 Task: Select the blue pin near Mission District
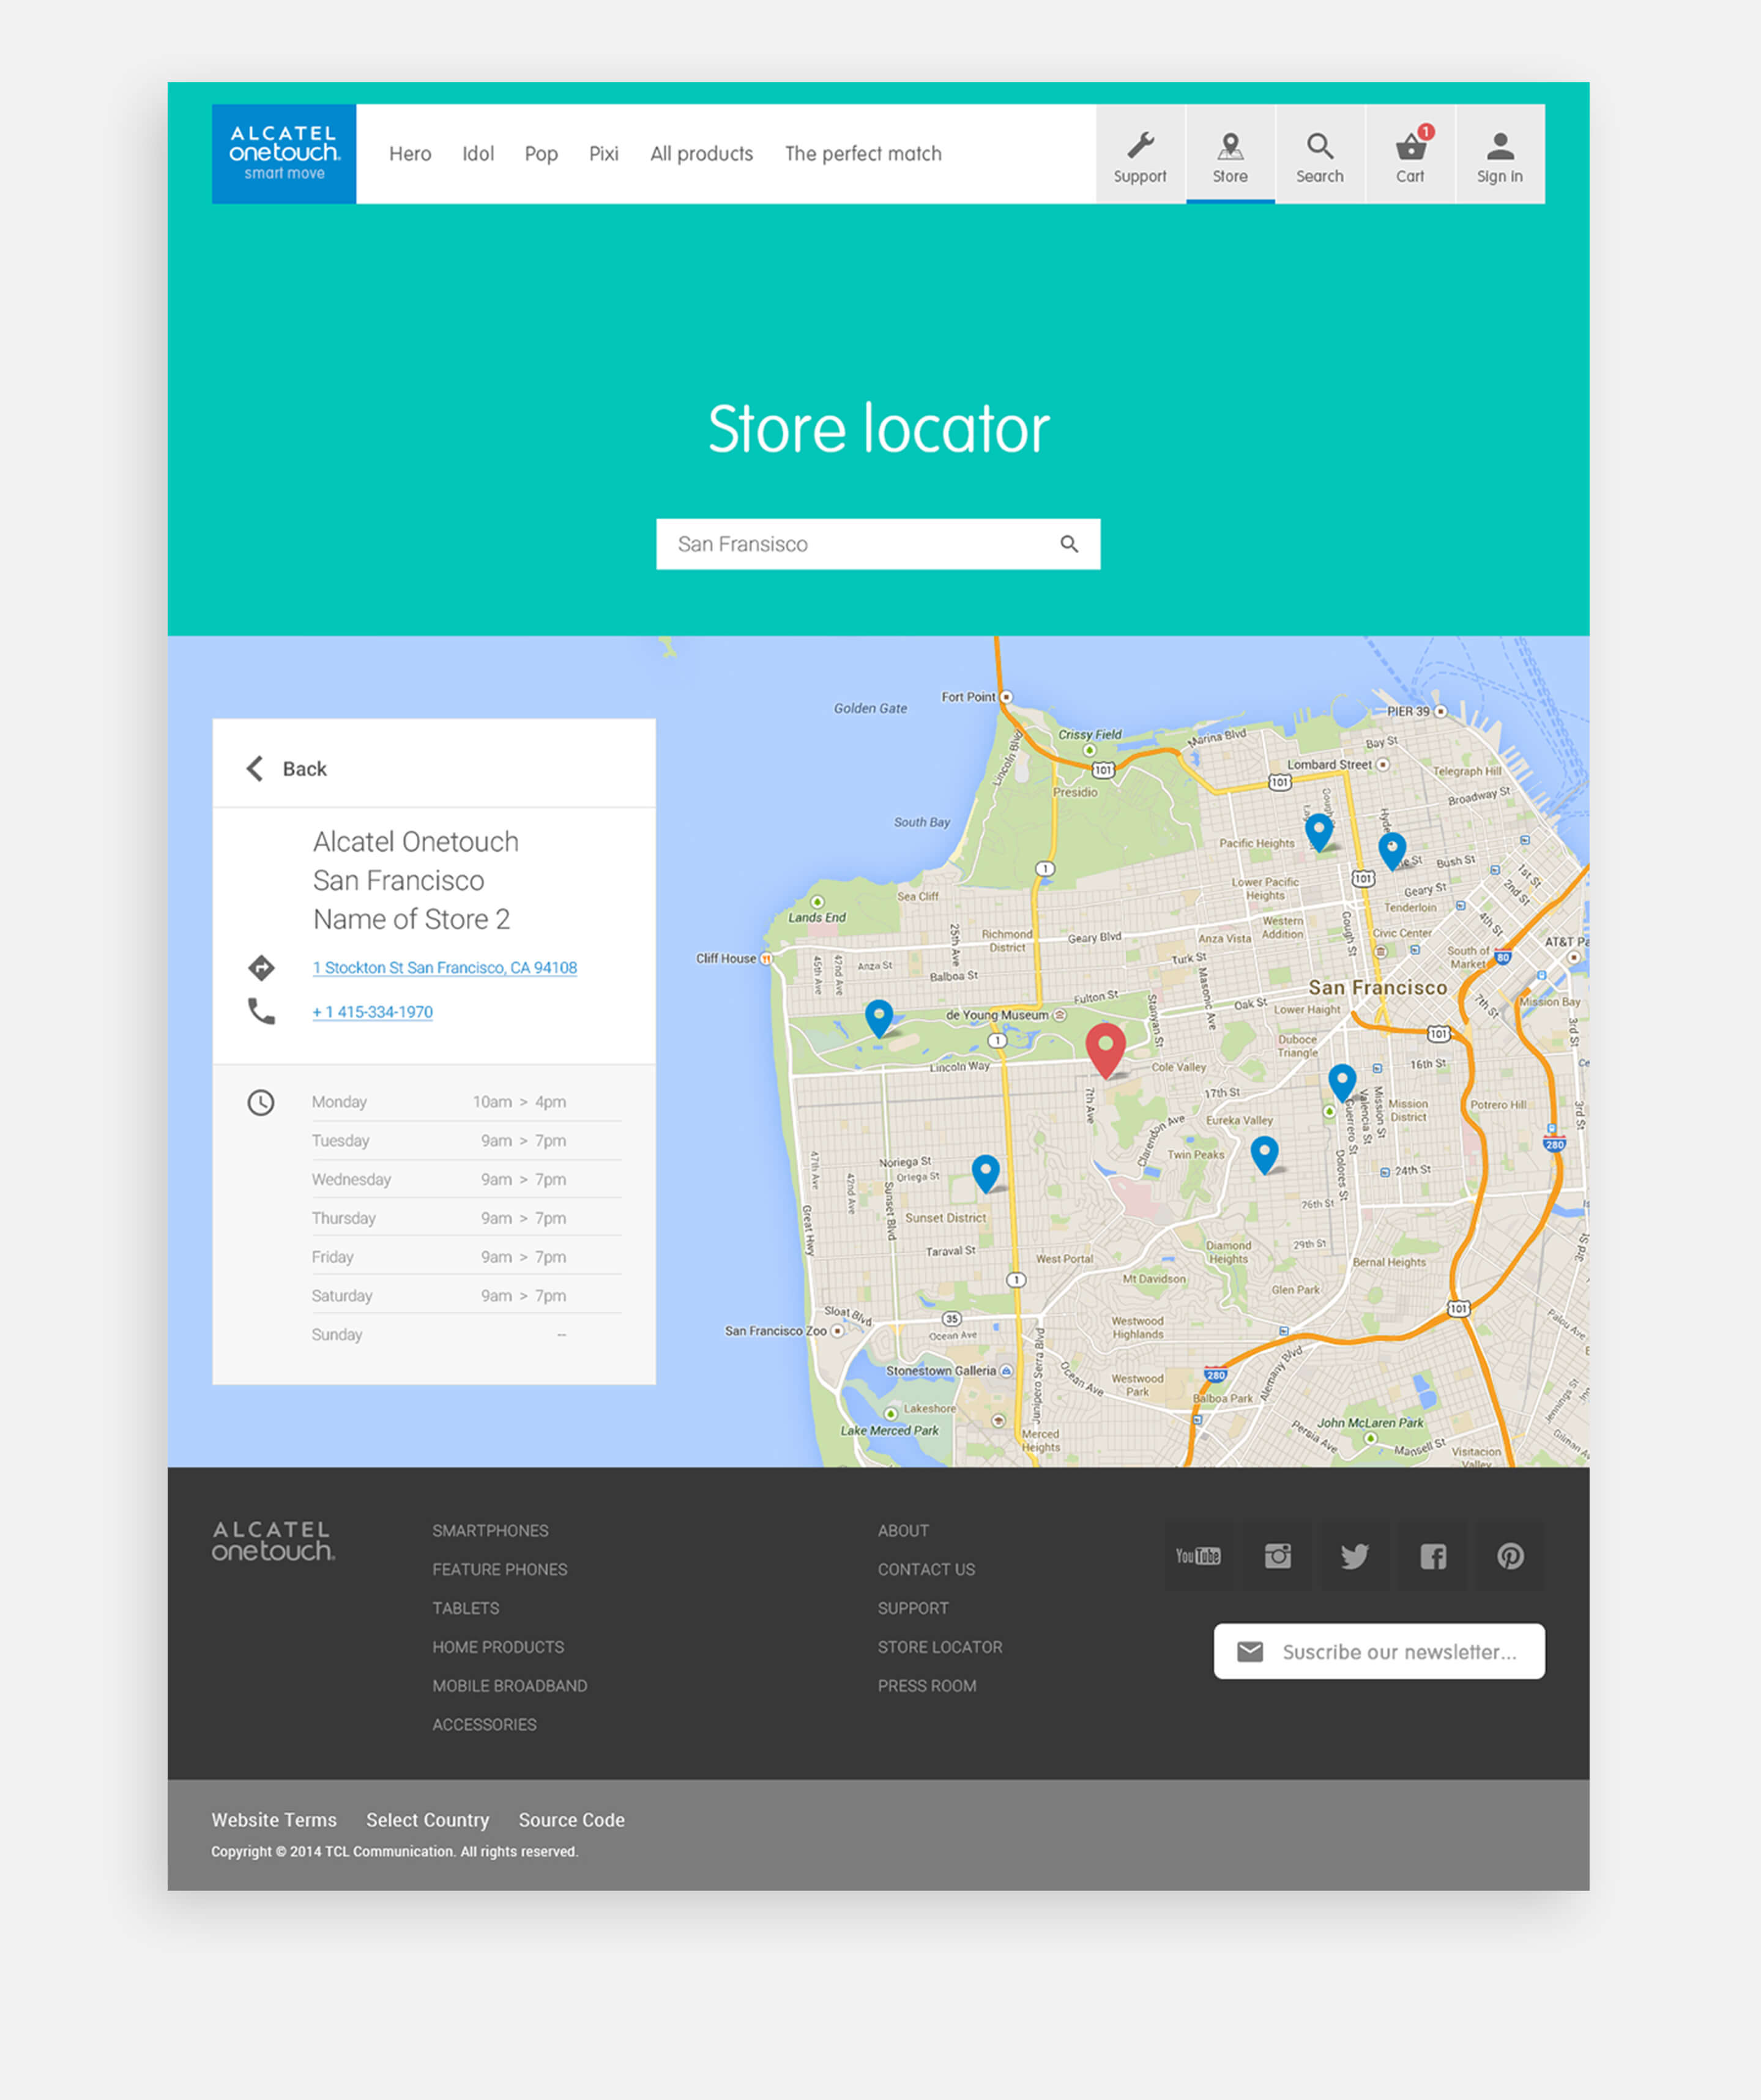tap(1342, 1083)
